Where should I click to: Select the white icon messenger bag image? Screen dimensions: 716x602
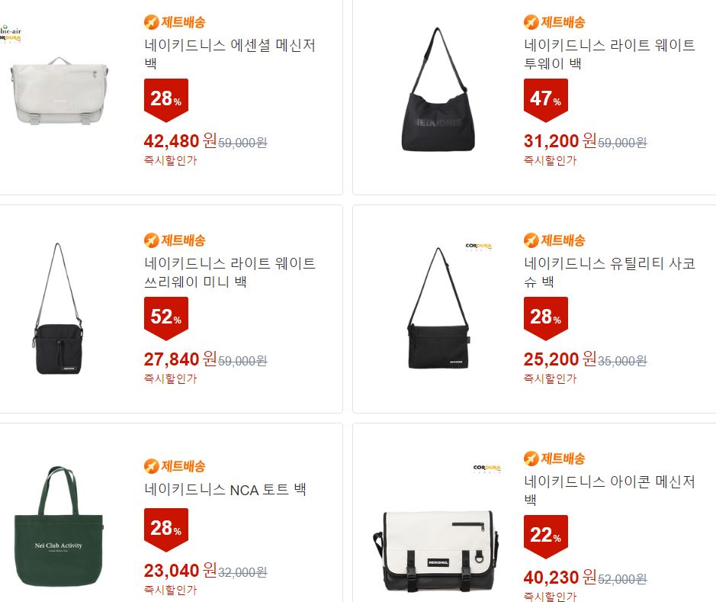(x=435, y=551)
